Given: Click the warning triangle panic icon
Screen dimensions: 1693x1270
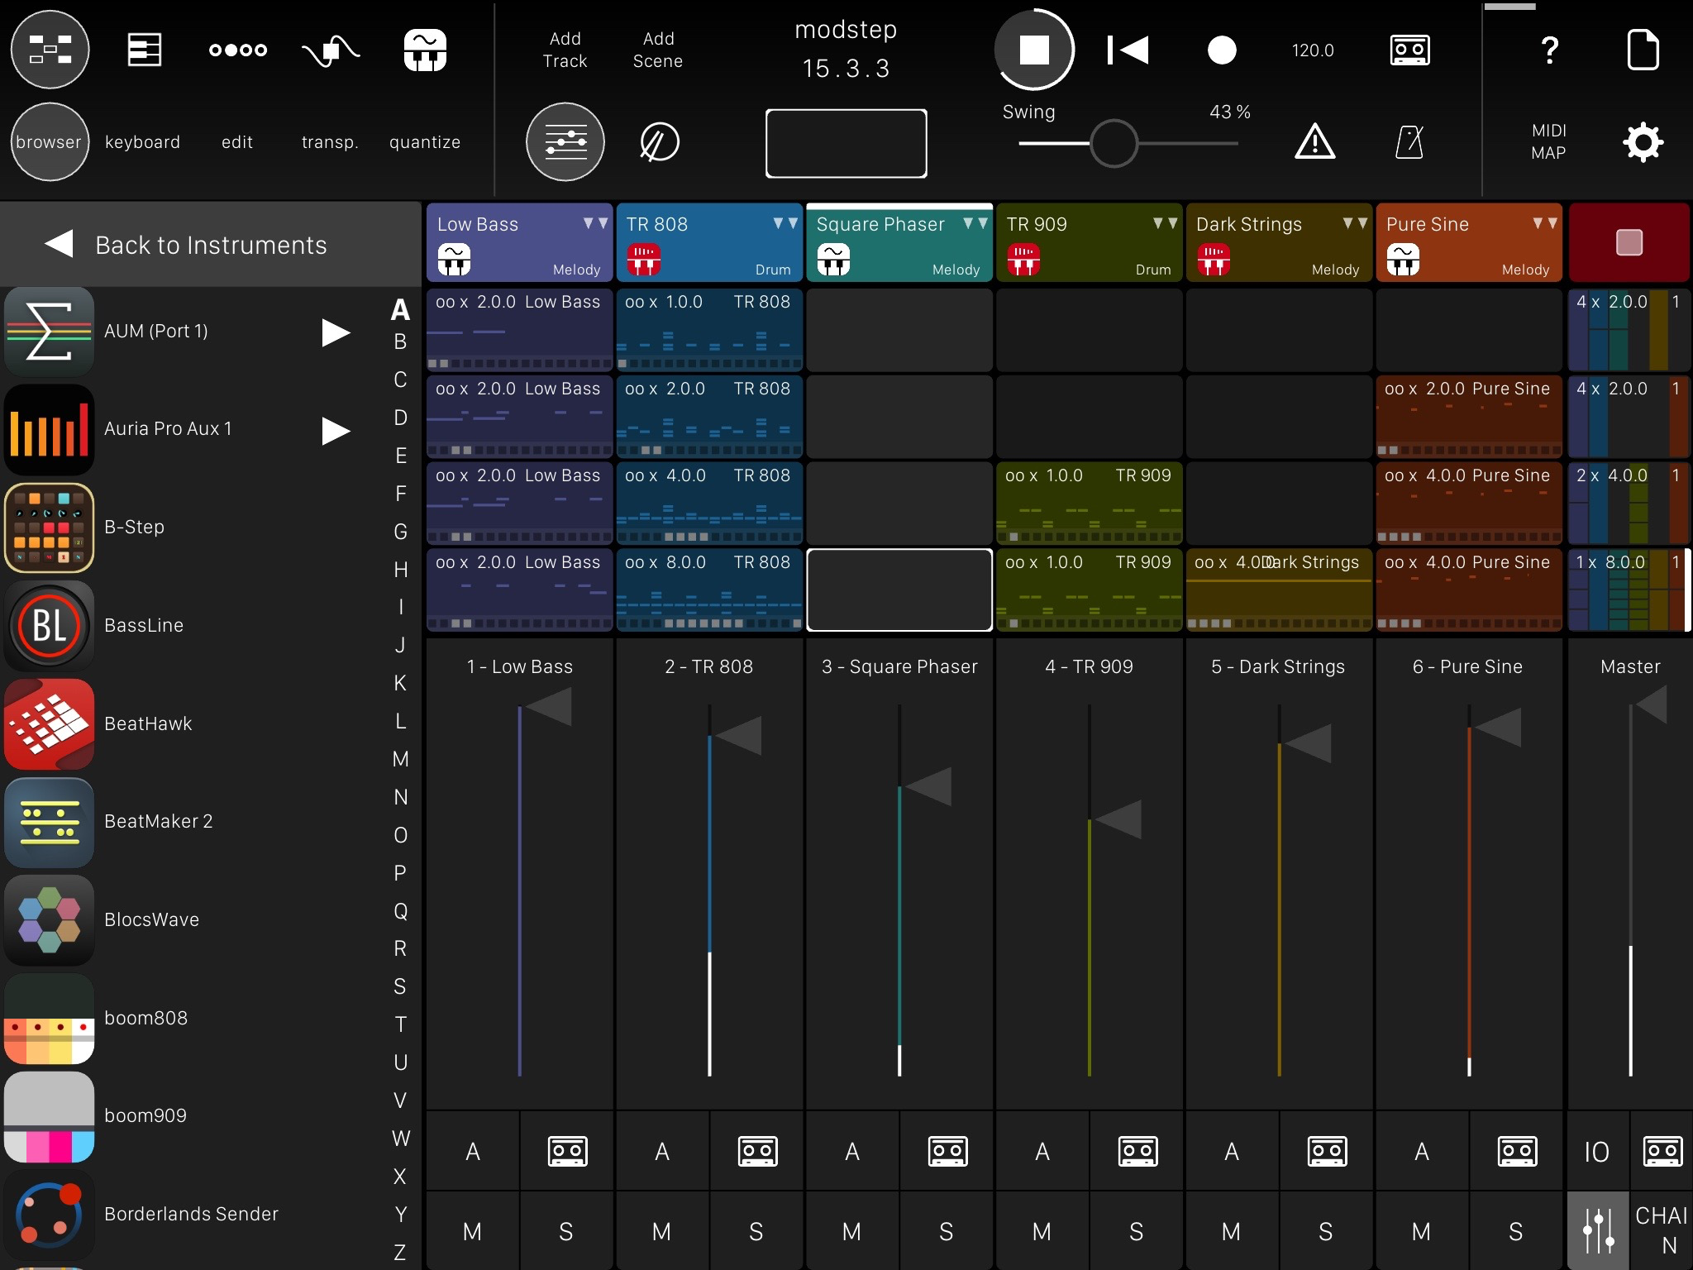Looking at the screenshot, I should pyautogui.click(x=1314, y=142).
